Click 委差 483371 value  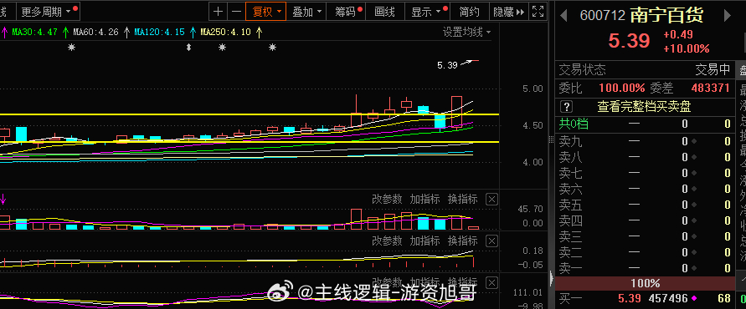coord(710,88)
